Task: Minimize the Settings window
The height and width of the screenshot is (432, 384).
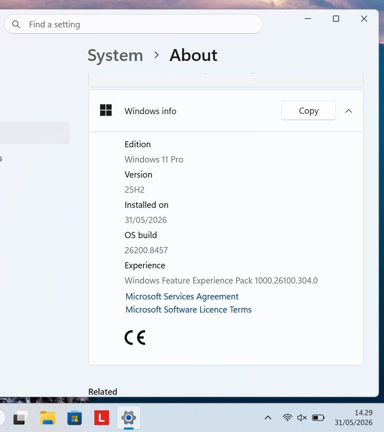Action: (308, 18)
